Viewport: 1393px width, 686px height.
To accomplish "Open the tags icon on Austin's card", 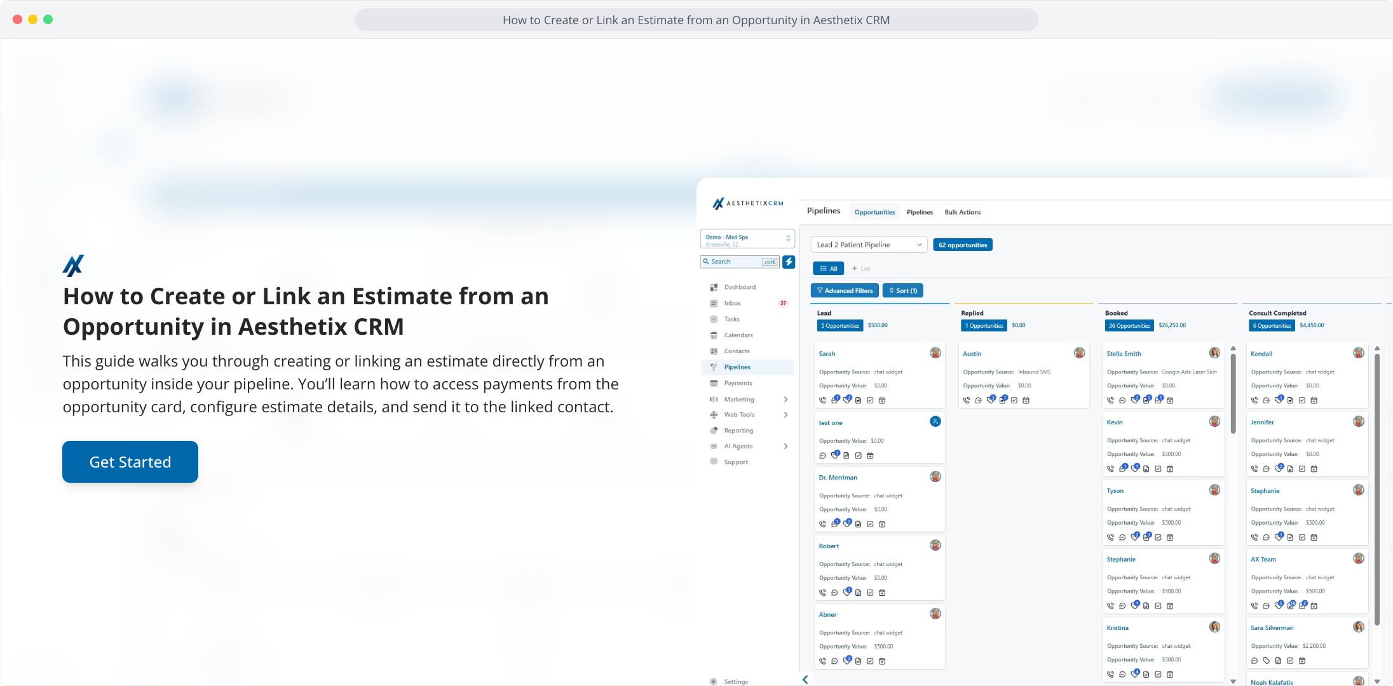I will tap(991, 400).
